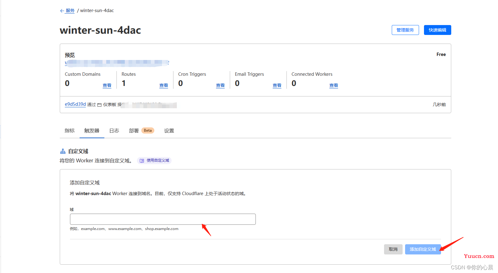Click the 自定义域 network icon
Screen dimensions: 498x273
pyautogui.click(x=63, y=151)
